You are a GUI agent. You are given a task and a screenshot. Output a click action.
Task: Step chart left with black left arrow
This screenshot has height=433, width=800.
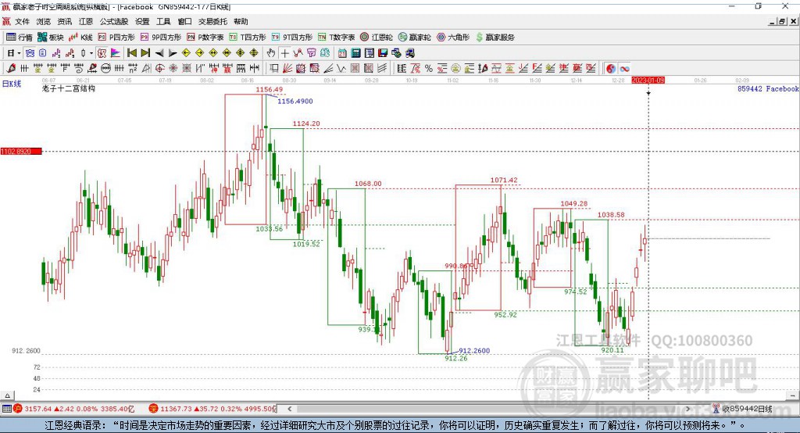click(x=159, y=53)
